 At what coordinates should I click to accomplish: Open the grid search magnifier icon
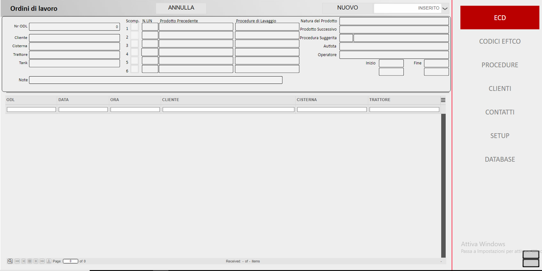pos(10,261)
